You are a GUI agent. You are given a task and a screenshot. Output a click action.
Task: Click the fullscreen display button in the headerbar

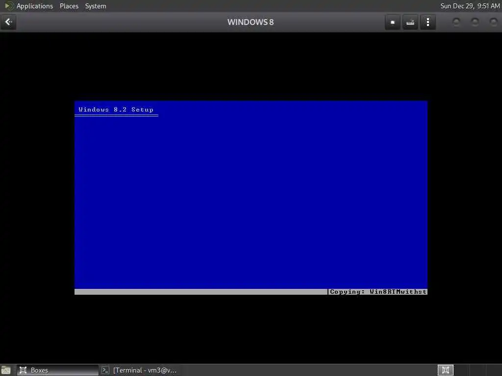coord(393,22)
